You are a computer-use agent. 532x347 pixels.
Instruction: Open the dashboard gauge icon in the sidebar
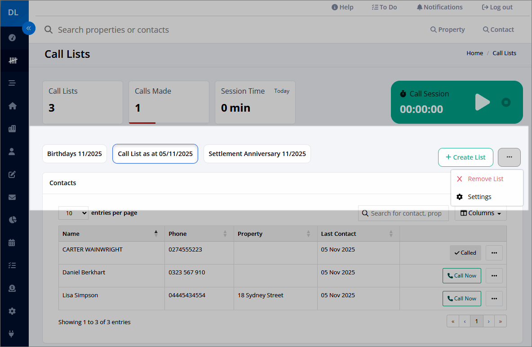[12, 38]
